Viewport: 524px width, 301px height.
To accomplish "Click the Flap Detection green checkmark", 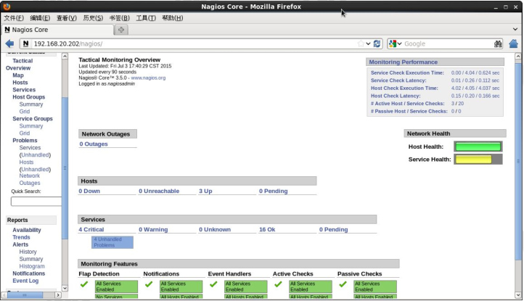I will coord(84,284).
